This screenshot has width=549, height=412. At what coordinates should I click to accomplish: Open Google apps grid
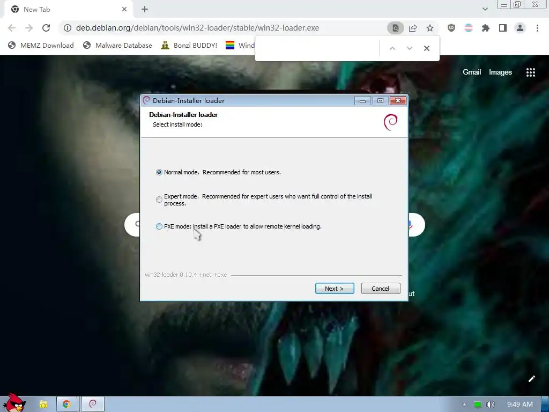(531, 72)
